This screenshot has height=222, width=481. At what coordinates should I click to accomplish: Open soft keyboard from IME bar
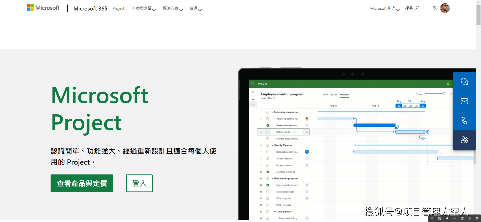click(x=462, y=218)
